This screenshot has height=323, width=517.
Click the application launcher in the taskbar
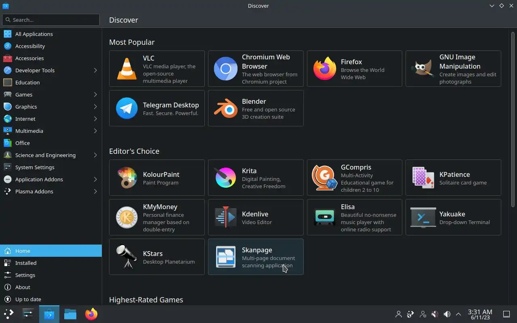point(9,314)
